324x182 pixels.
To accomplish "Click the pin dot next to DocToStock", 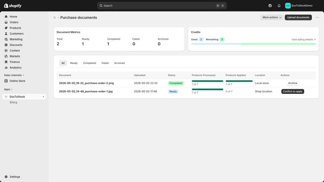I will coord(43,97).
